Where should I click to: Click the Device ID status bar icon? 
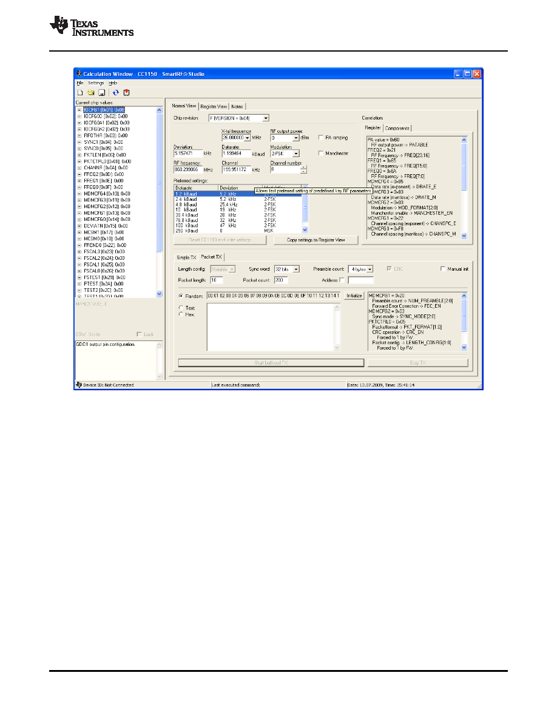tap(79, 385)
